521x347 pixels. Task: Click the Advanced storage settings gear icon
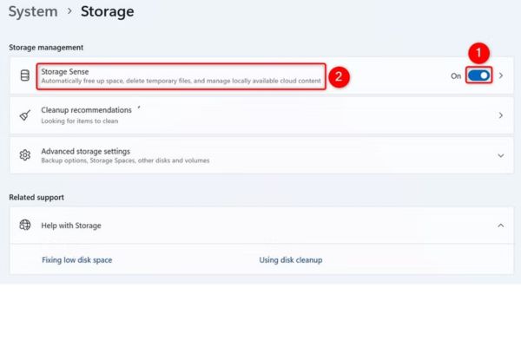coord(25,155)
